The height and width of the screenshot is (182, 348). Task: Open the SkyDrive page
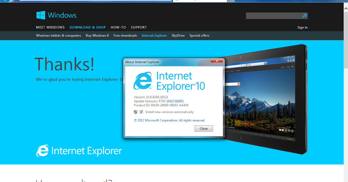coord(178,36)
